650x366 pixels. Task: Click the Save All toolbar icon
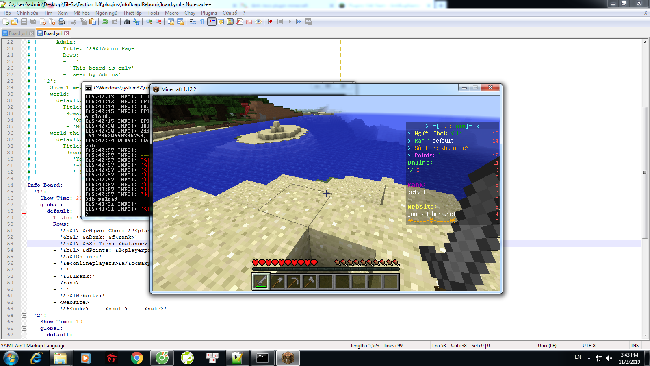click(33, 22)
